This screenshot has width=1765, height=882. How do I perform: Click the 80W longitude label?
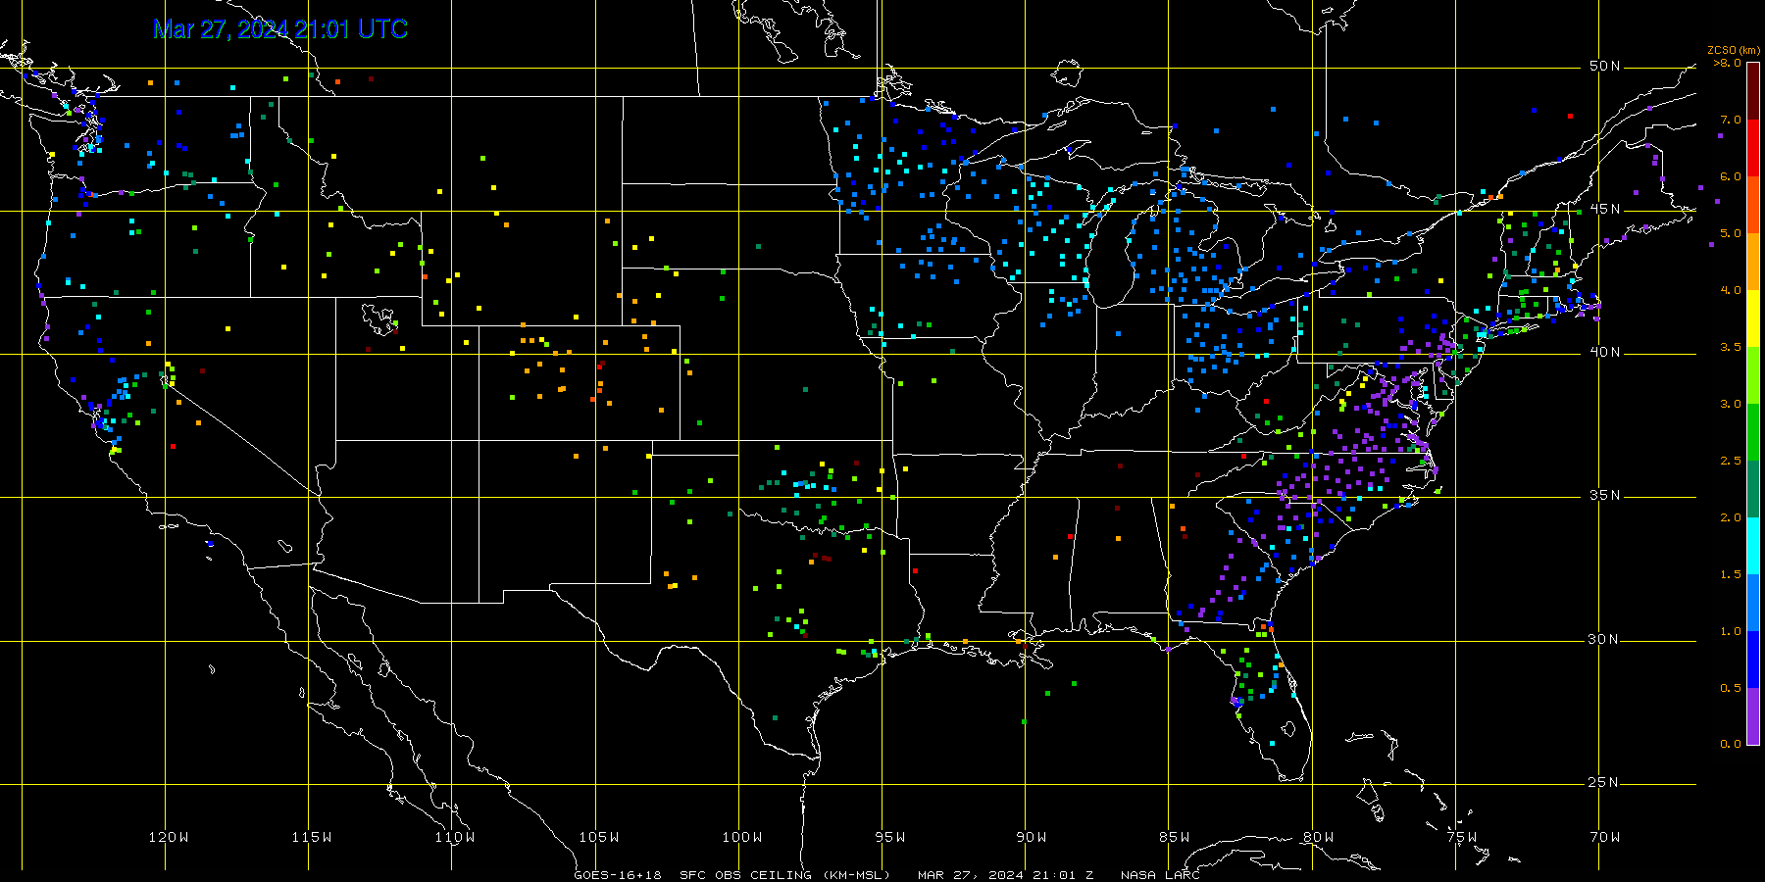pyautogui.click(x=1319, y=837)
